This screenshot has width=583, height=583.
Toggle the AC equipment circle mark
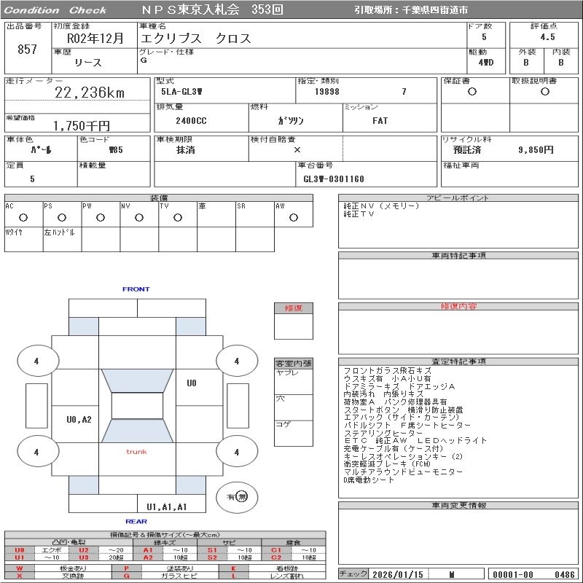tap(23, 217)
